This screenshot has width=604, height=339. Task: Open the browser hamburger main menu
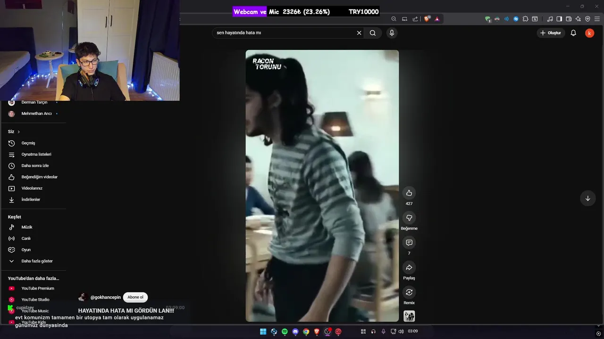tap(598, 19)
